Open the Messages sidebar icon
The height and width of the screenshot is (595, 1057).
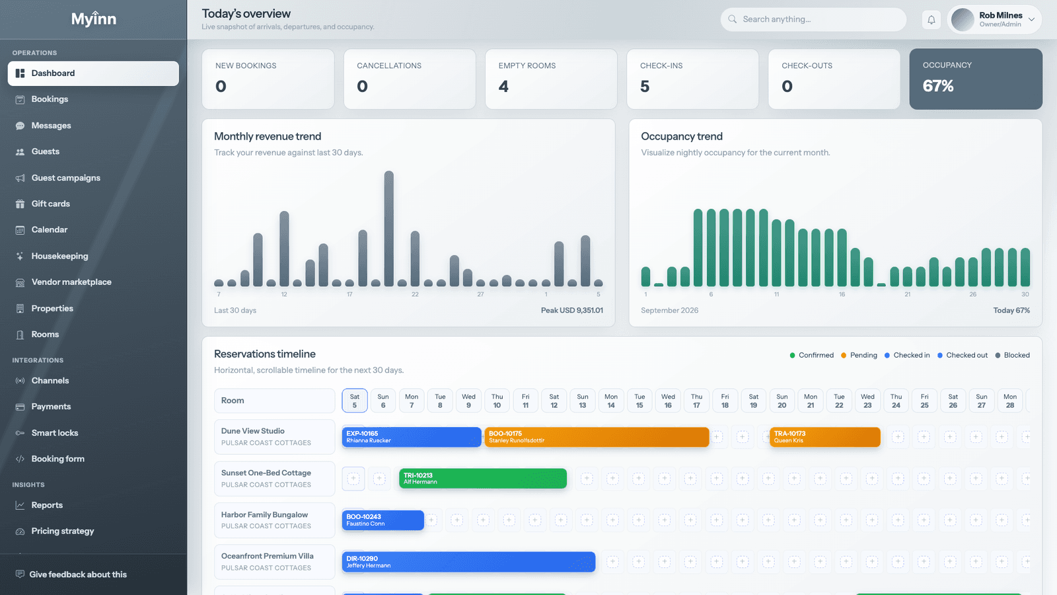click(x=20, y=126)
